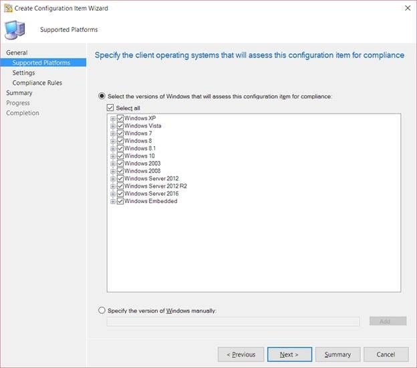Viewport: 417px width, 368px height.
Task: Uncheck the Windows 7 checkbox
Action: pos(120,133)
